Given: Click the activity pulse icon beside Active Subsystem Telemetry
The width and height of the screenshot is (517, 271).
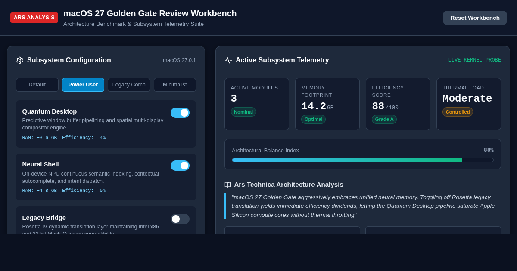Looking at the screenshot, I should pos(228,60).
